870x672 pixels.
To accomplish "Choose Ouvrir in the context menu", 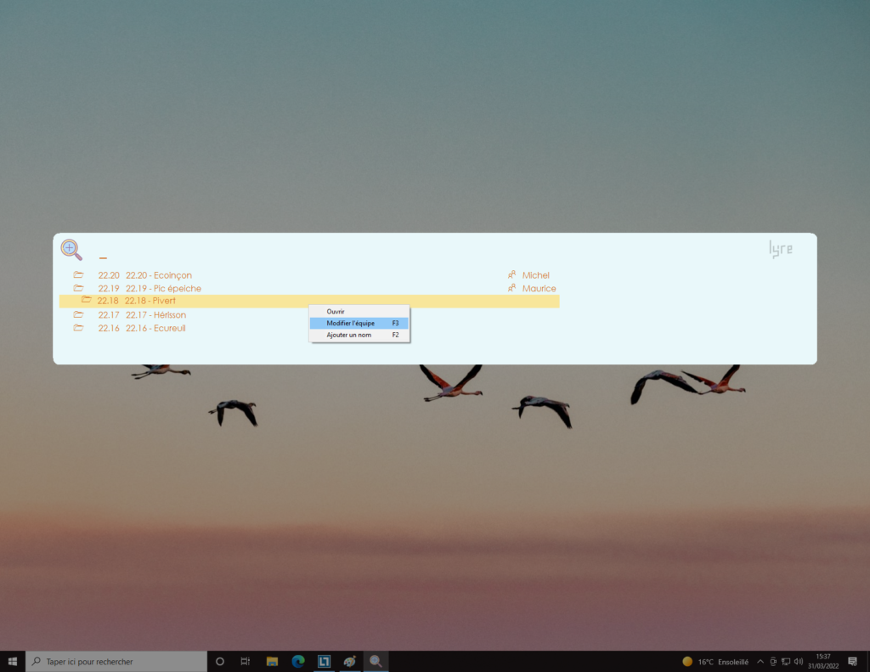I will 359,311.
